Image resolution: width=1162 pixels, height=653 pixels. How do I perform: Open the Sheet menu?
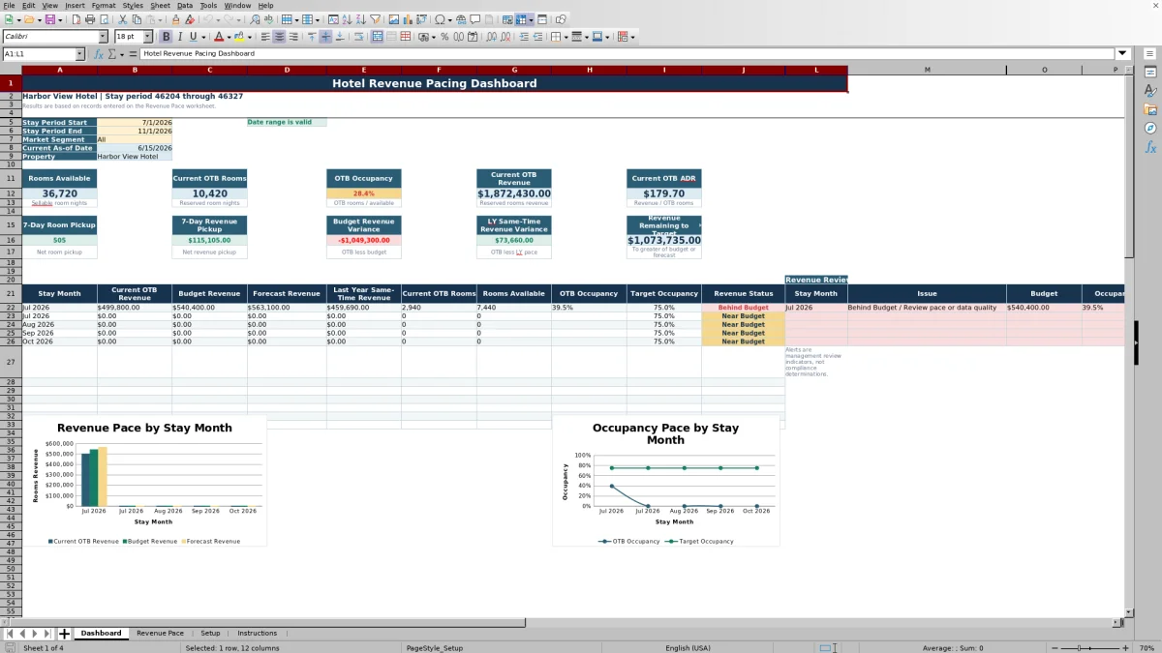click(160, 5)
